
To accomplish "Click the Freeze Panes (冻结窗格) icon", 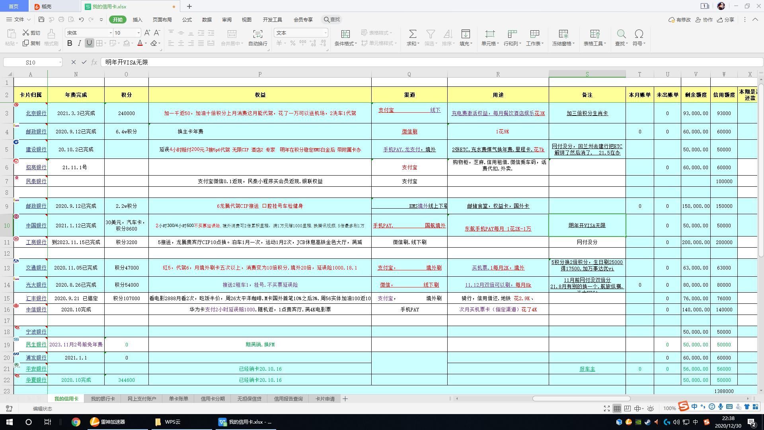I will point(563,34).
